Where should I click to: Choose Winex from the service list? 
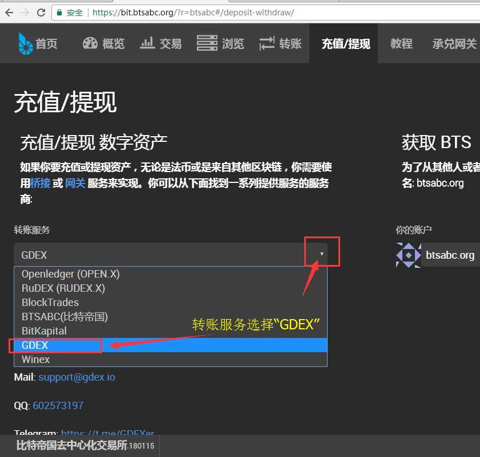point(171,359)
